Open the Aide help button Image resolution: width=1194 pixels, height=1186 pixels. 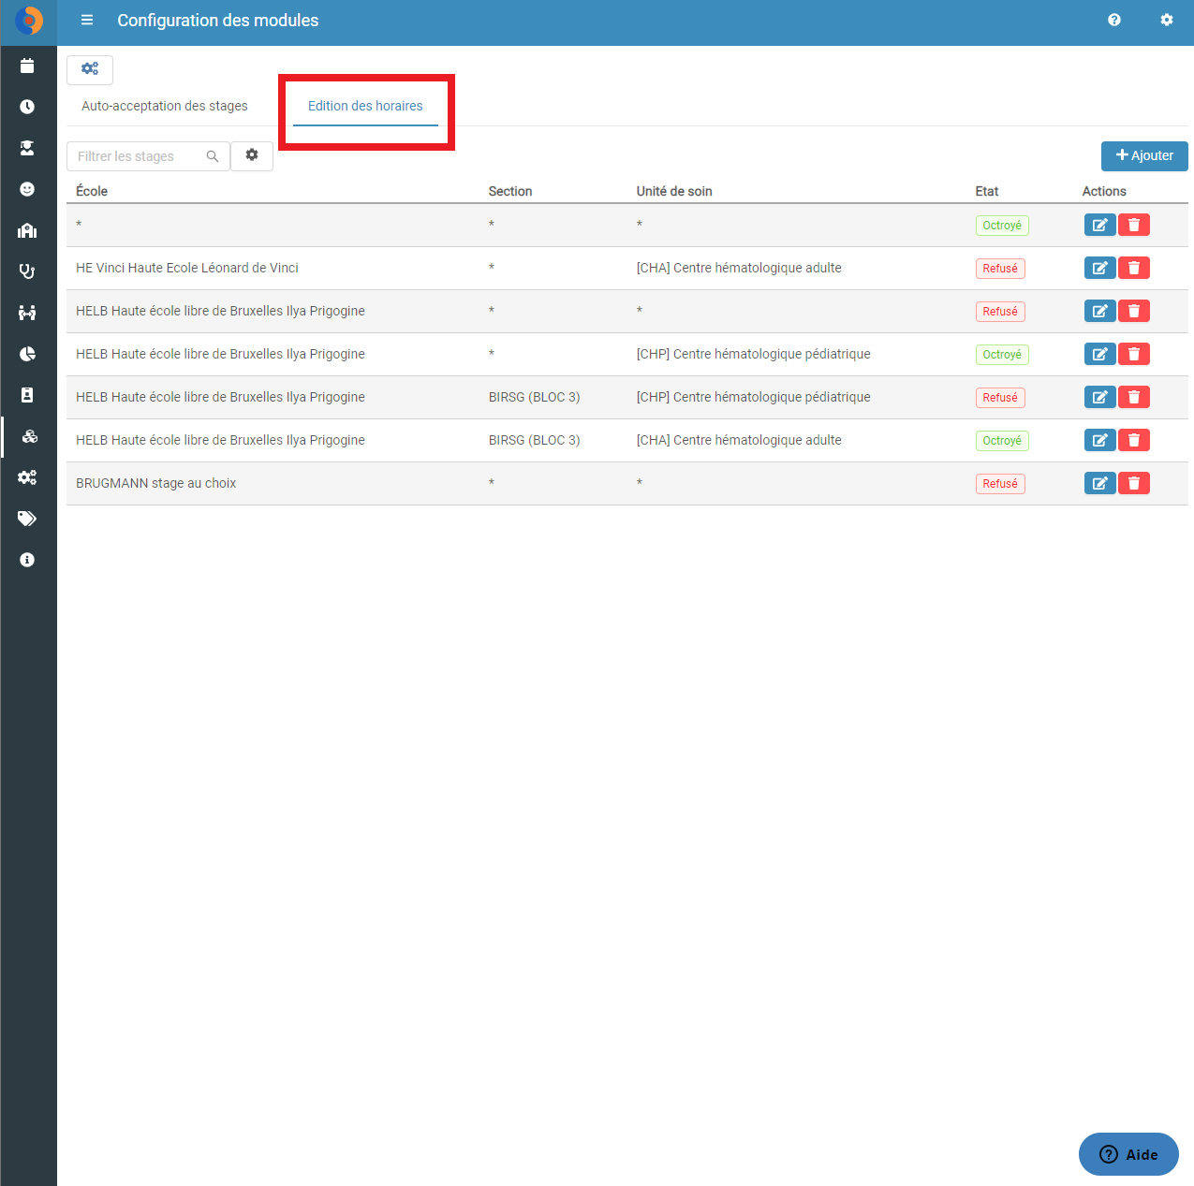(1128, 1154)
